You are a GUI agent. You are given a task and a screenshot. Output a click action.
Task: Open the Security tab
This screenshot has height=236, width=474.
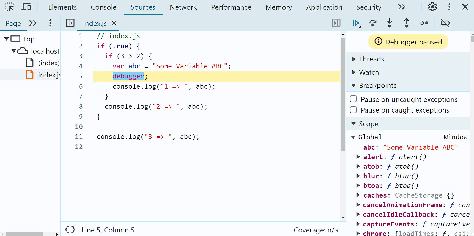[x=369, y=7]
